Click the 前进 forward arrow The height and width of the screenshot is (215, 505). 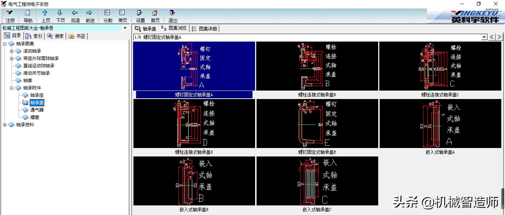pyautogui.click(x=90, y=16)
